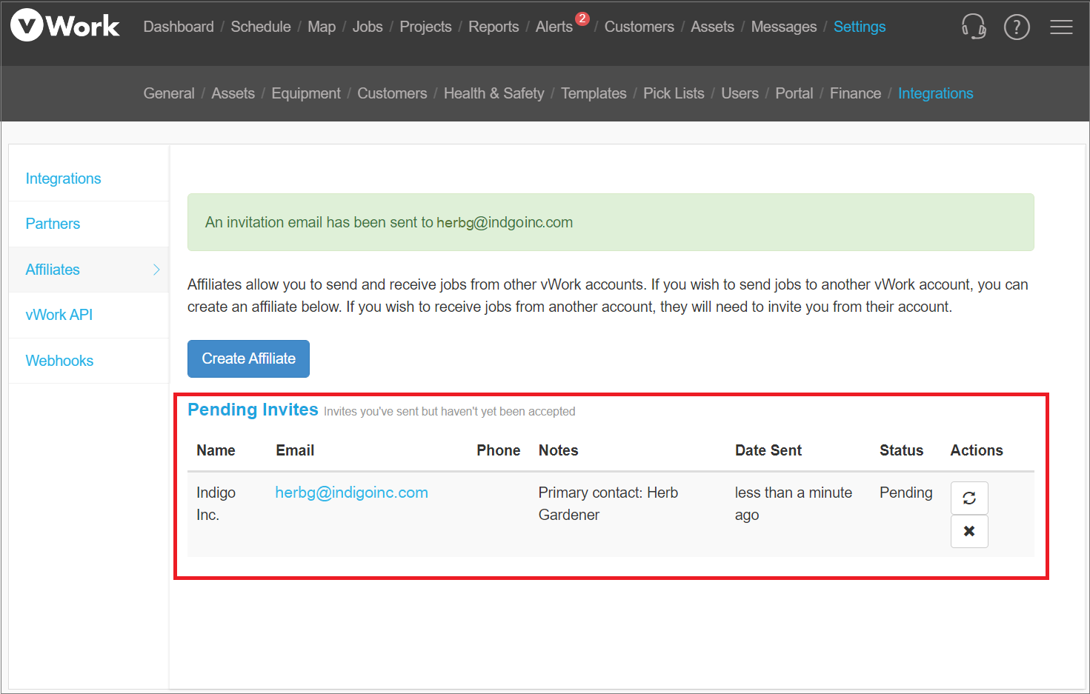1090x694 pixels.
Task: Switch to the Customers settings tab
Action: click(x=392, y=93)
